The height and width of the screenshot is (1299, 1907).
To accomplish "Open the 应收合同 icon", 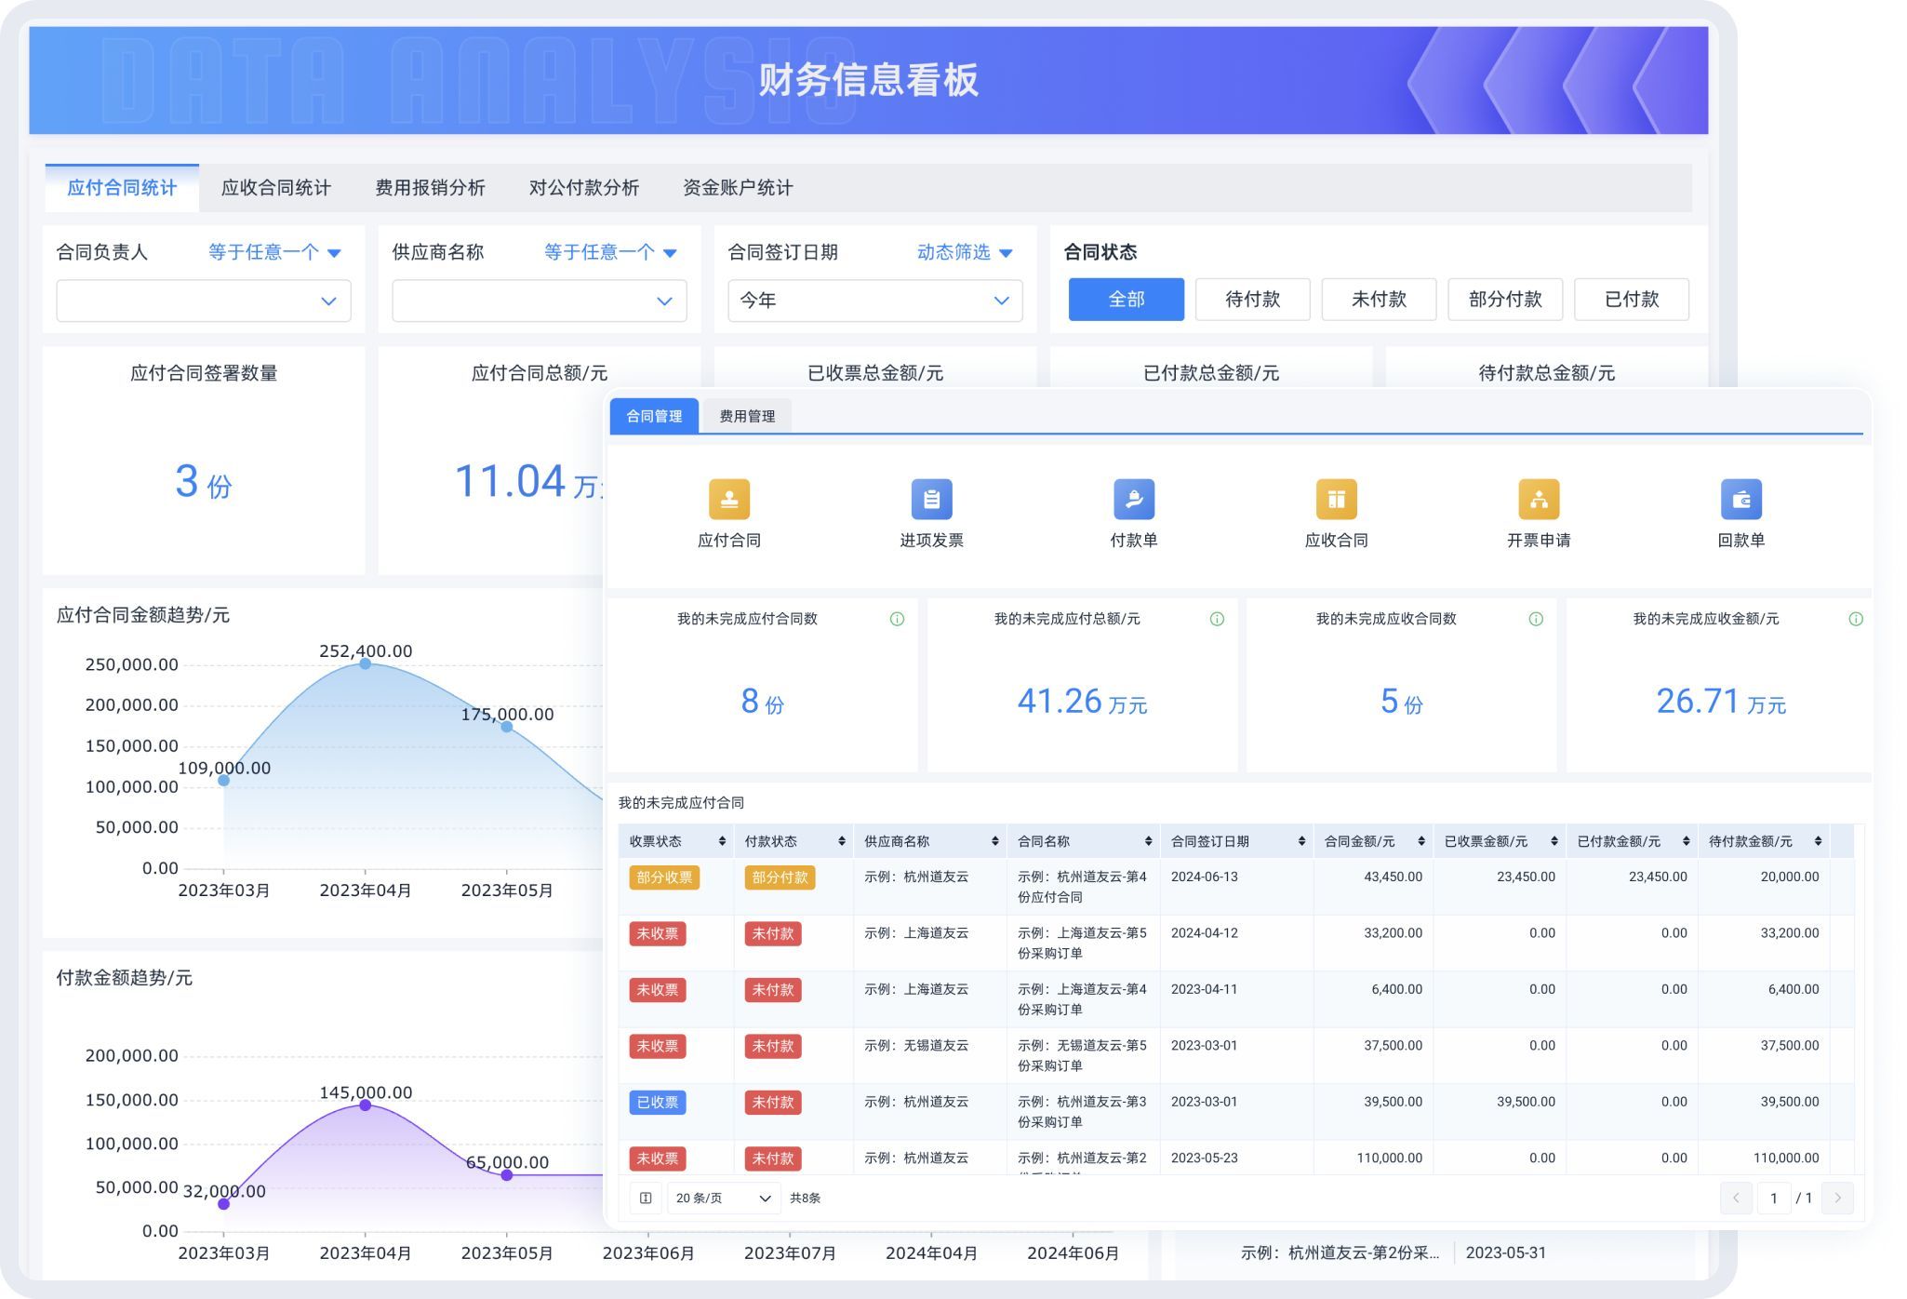I will point(1336,500).
